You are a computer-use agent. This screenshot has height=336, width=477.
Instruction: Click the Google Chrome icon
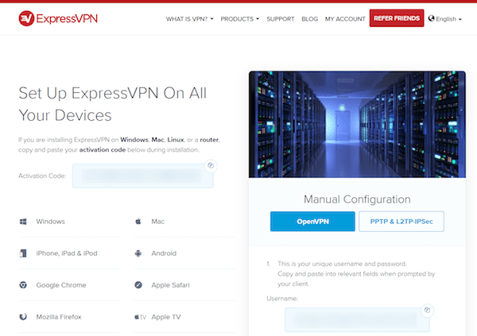point(23,285)
